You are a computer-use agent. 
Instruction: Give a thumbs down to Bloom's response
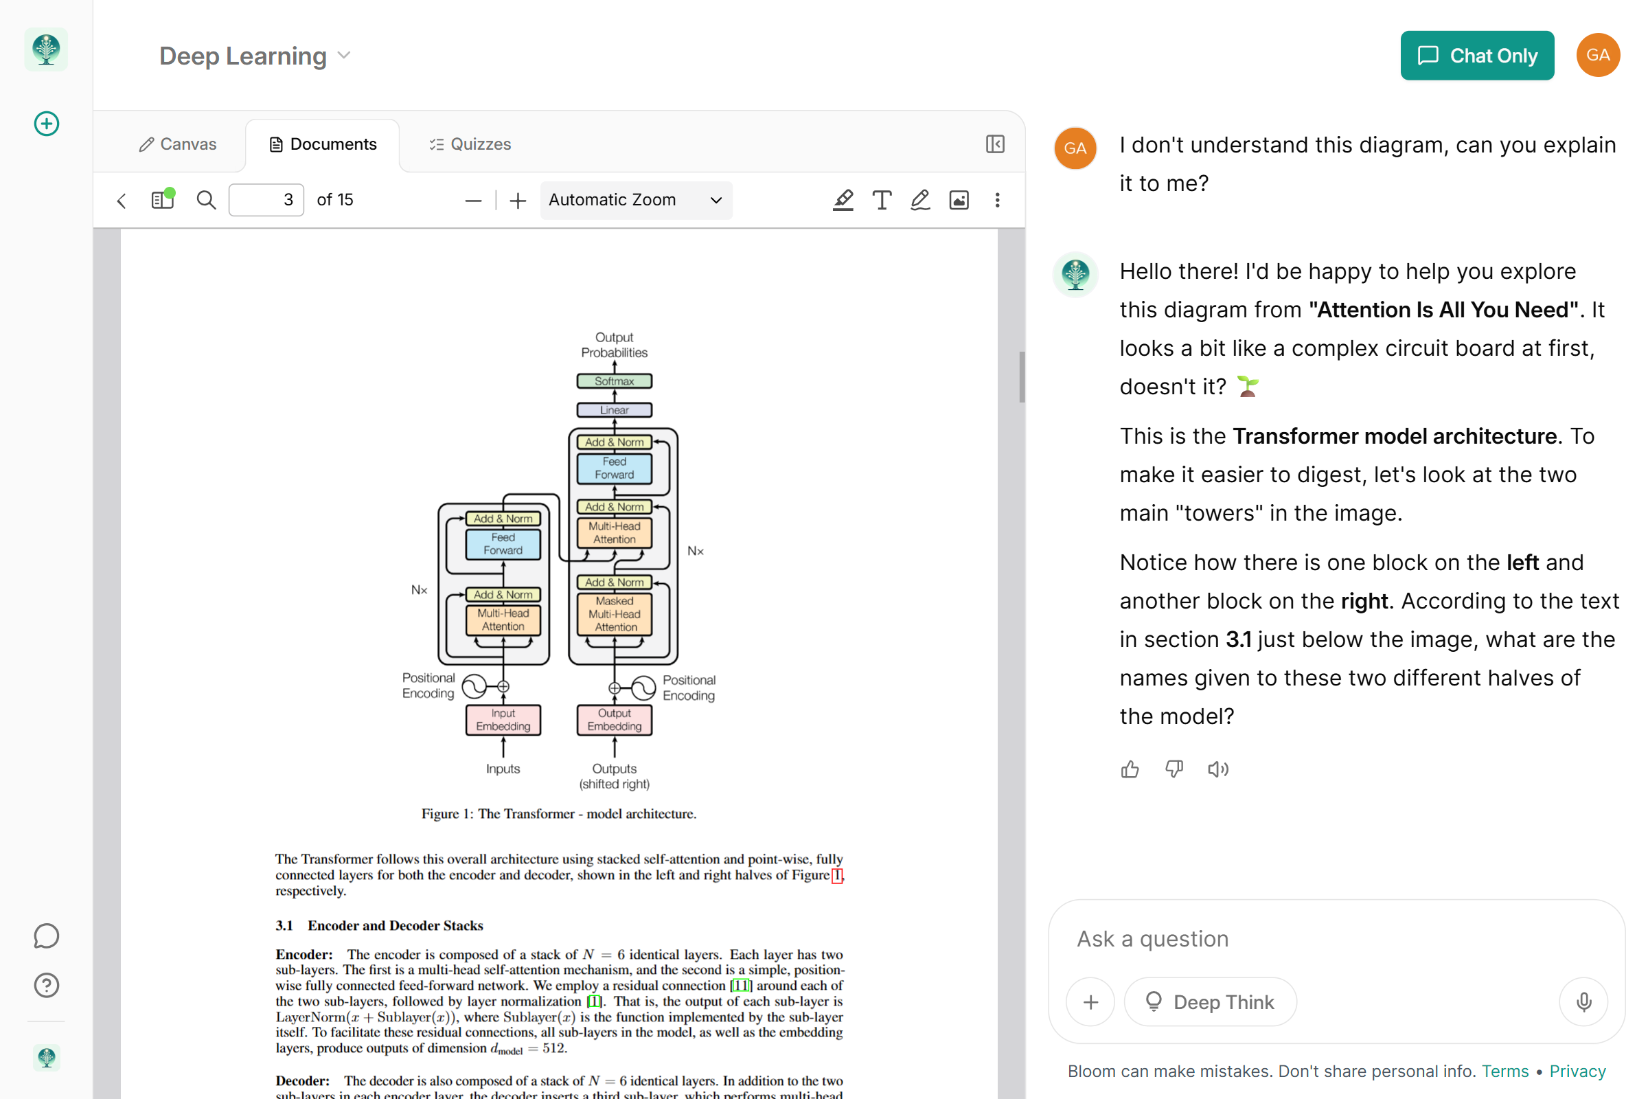[1174, 769]
